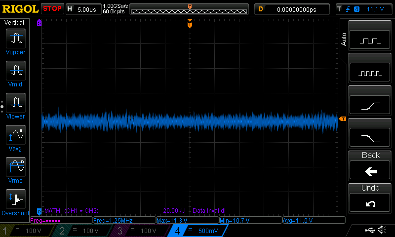
Task: Select channel 1 tab 100 V
Action: pyautogui.click(x=27, y=231)
